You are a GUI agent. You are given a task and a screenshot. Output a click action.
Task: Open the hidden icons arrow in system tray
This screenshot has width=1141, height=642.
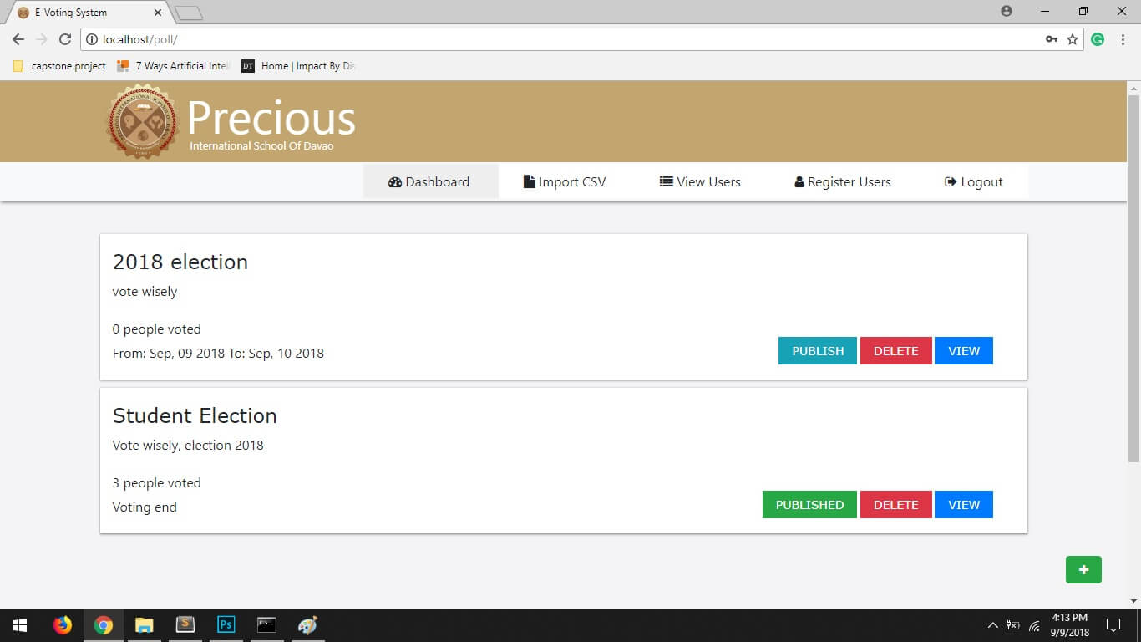(x=993, y=624)
